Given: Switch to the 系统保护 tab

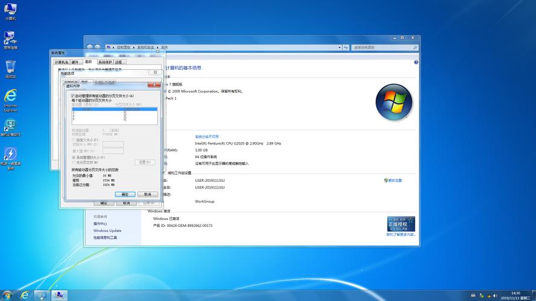Looking at the screenshot, I should [x=105, y=61].
